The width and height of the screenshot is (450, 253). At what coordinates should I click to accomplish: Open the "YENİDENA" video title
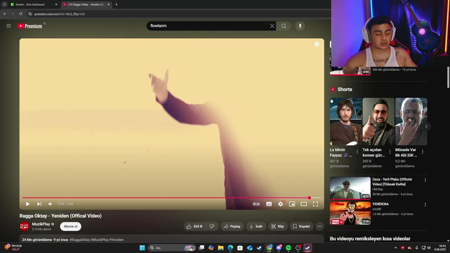coord(380,204)
